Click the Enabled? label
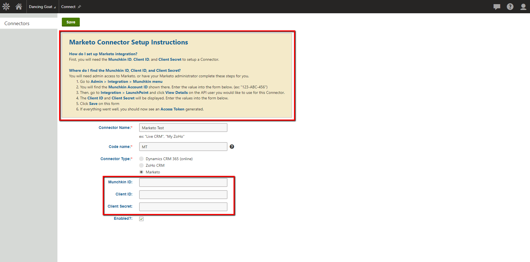 point(123,218)
